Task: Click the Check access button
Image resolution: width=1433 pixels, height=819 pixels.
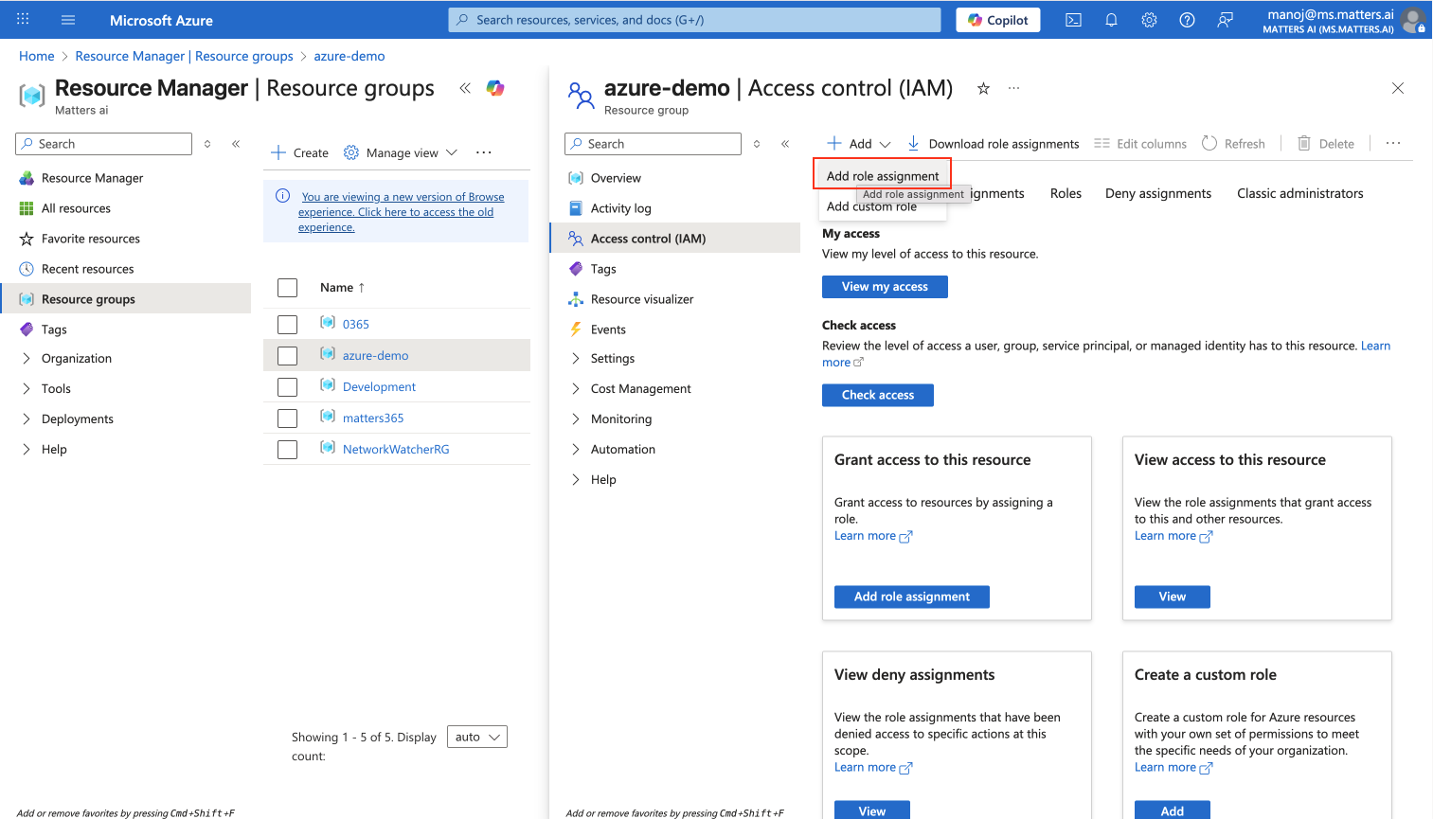Action: pyautogui.click(x=878, y=395)
